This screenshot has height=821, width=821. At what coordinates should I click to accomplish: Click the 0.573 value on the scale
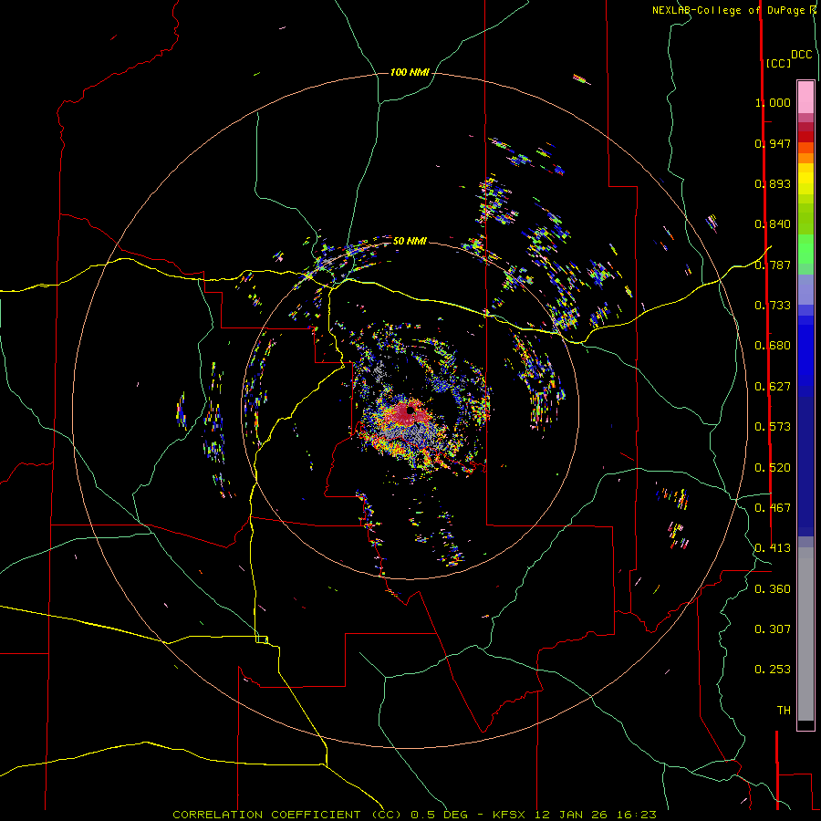click(773, 427)
